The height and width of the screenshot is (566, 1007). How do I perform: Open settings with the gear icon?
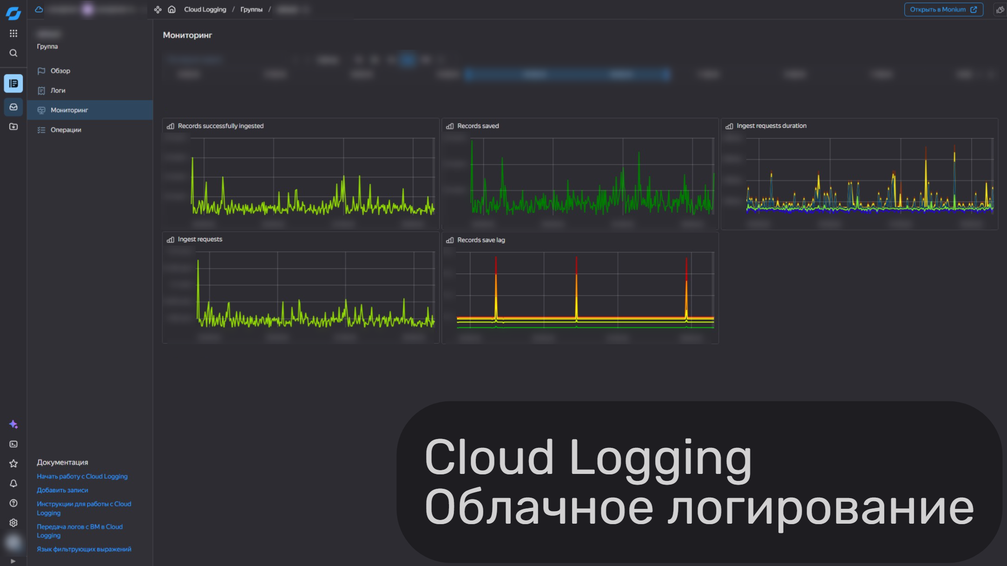coord(13,523)
